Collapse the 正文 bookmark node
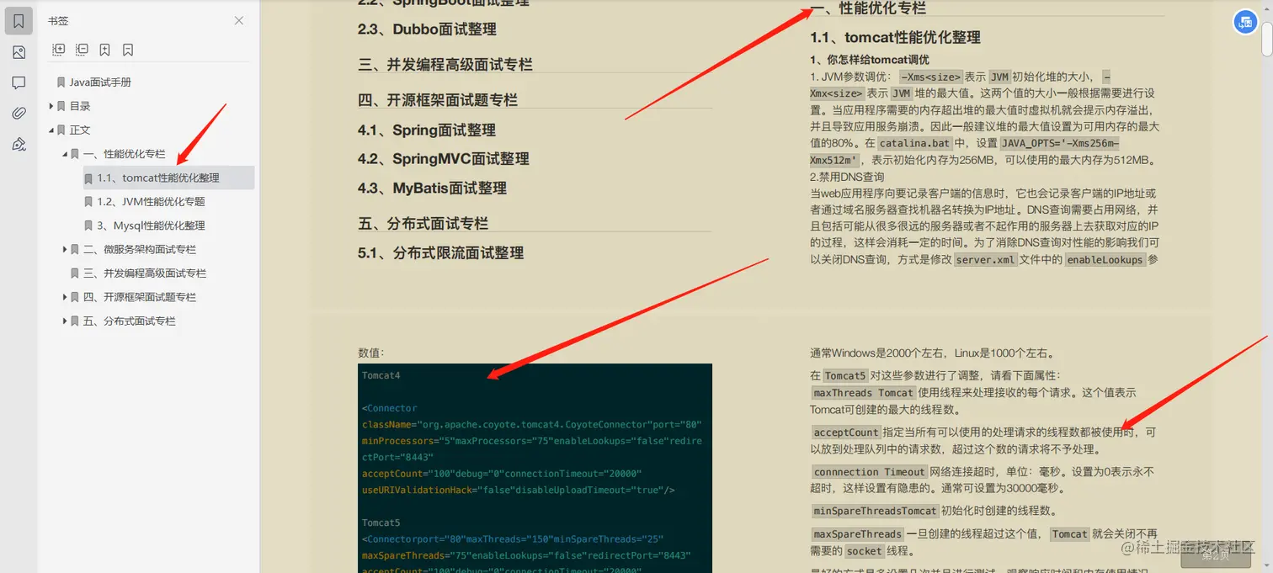Image resolution: width=1273 pixels, height=573 pixels. tap(51, 130)
